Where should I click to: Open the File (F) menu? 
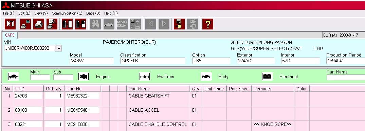pos(9,13)
